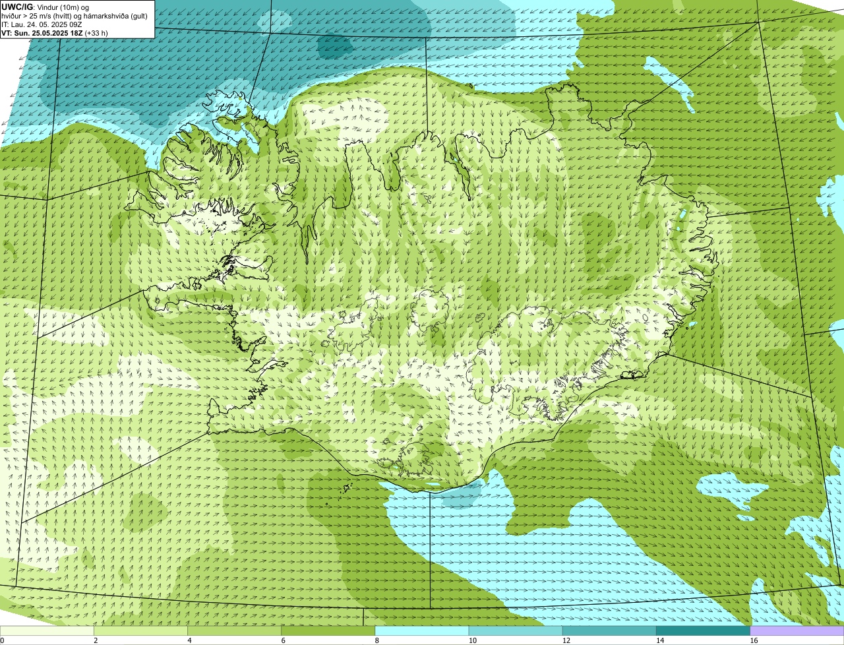Click the valid time "VT: Sun. 25.05.2025 18Z (+33 h)"

[55, 32]
